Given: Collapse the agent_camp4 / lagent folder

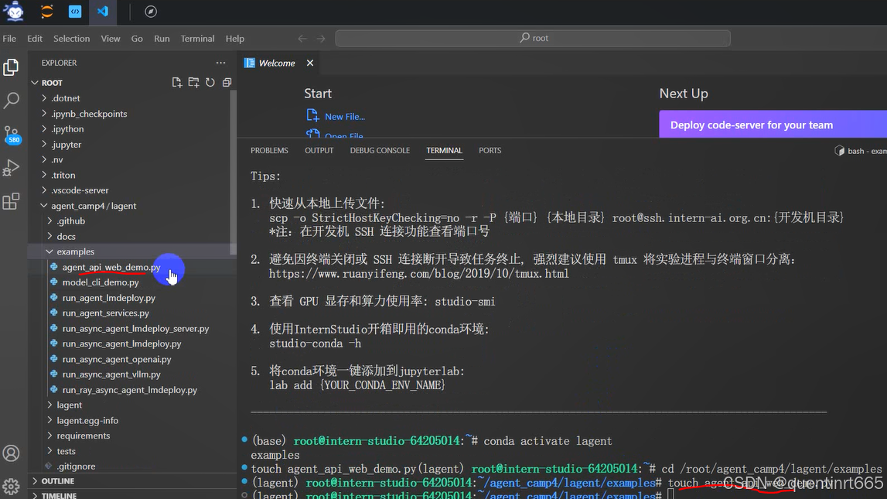Looking at the screenshot, I should click(x=44, y=205).
